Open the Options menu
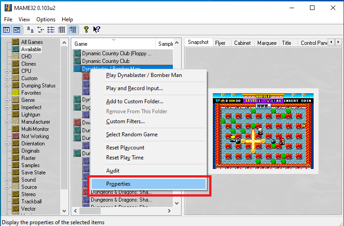This screenshot has height=226, width=344. pyautogui.click(x=46, y=19)
